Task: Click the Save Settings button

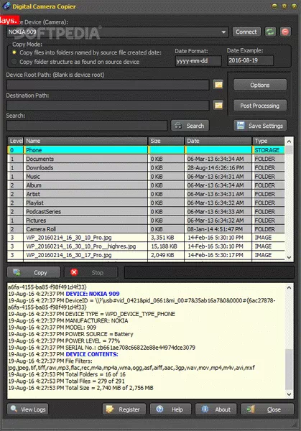Action: pyautogui.click(x=260, y=126)
